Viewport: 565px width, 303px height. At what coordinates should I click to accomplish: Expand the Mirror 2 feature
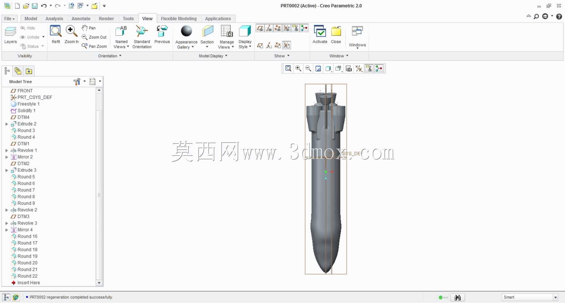click(x=6, y=157)
